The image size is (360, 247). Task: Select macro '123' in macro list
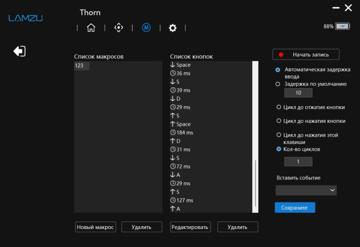point(82,66)
